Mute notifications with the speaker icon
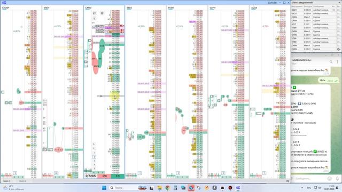Viewport: 342px width, 192px height. pyautogui.click(x=339, y=50)
